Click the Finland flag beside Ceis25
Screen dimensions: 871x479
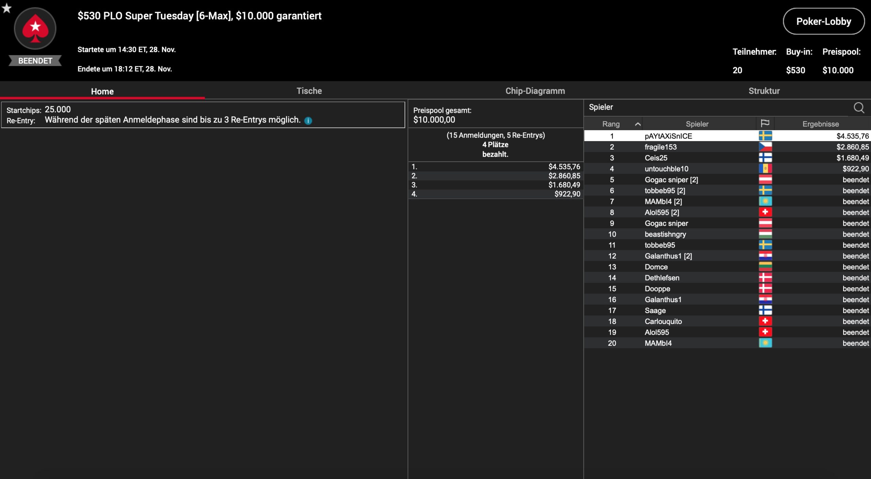[x=765, y=158]
